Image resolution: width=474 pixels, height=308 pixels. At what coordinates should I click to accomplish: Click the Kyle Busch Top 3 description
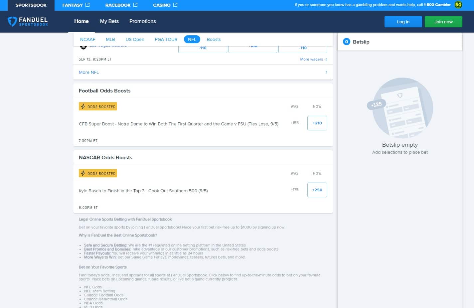143,191
